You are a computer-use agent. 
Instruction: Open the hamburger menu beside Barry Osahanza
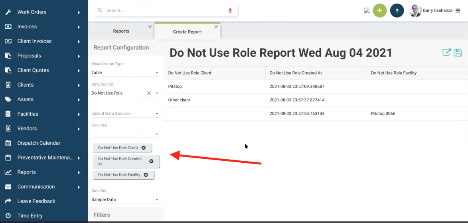click(458, 11)
